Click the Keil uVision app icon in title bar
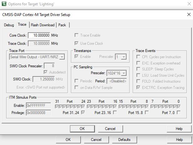Image resolution: width=193 pixels, height=145 pixels. pyautogui.click(x=4, y=4)
